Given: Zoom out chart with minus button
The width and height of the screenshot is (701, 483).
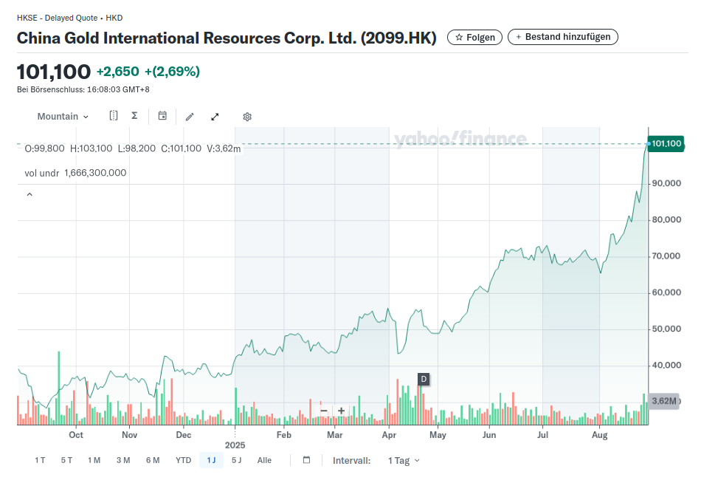Looking at the screenshot, I should pos(324,411).
